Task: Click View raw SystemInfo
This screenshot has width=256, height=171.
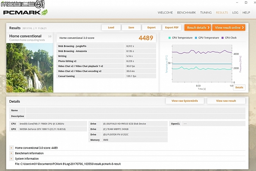Action: click(x=185, y=101)
